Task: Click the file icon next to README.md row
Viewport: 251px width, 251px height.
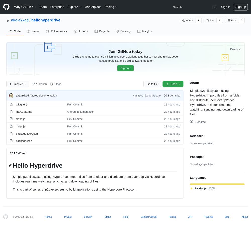Action: (11, 112)
